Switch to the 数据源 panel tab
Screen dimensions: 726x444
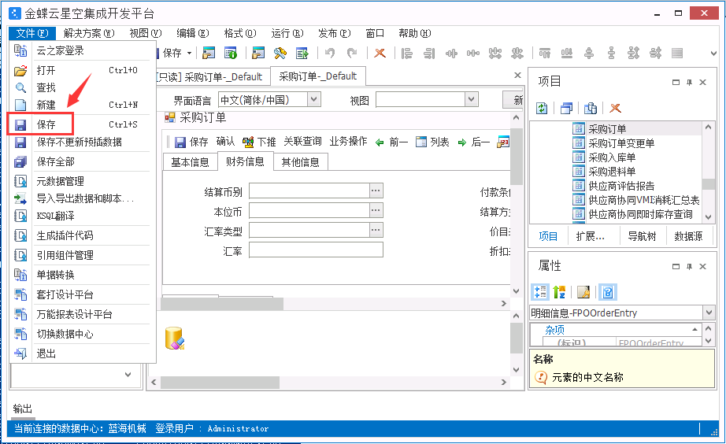point(688,237)
